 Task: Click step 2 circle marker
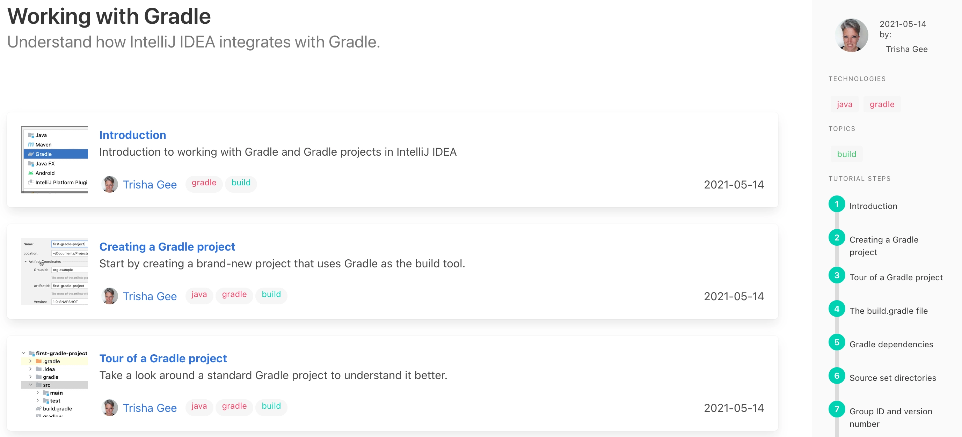tap(837, 237)
